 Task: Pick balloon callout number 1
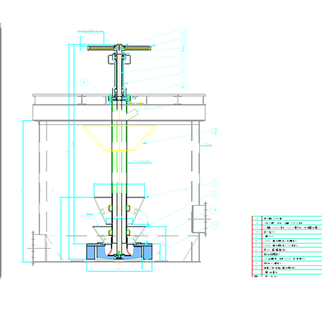tap(184, 74)
